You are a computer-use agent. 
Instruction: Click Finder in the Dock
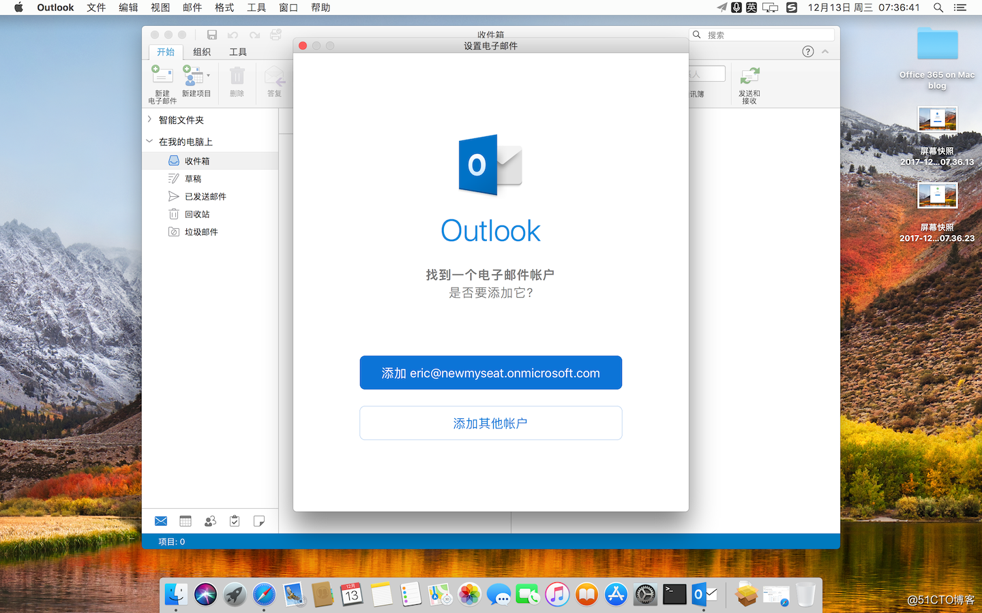(x=176, y=595)
